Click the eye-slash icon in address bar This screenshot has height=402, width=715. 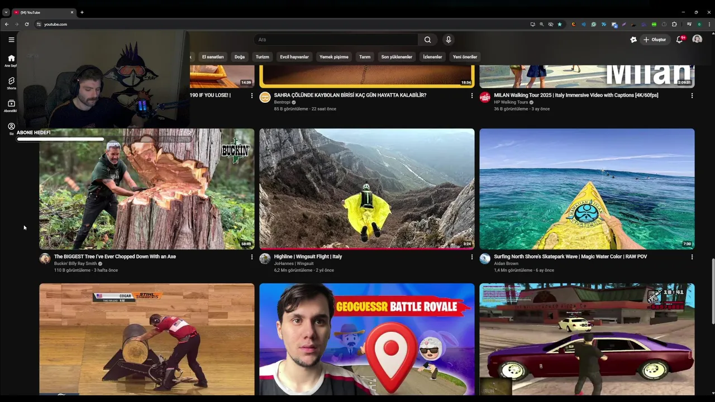click(551, 24)
